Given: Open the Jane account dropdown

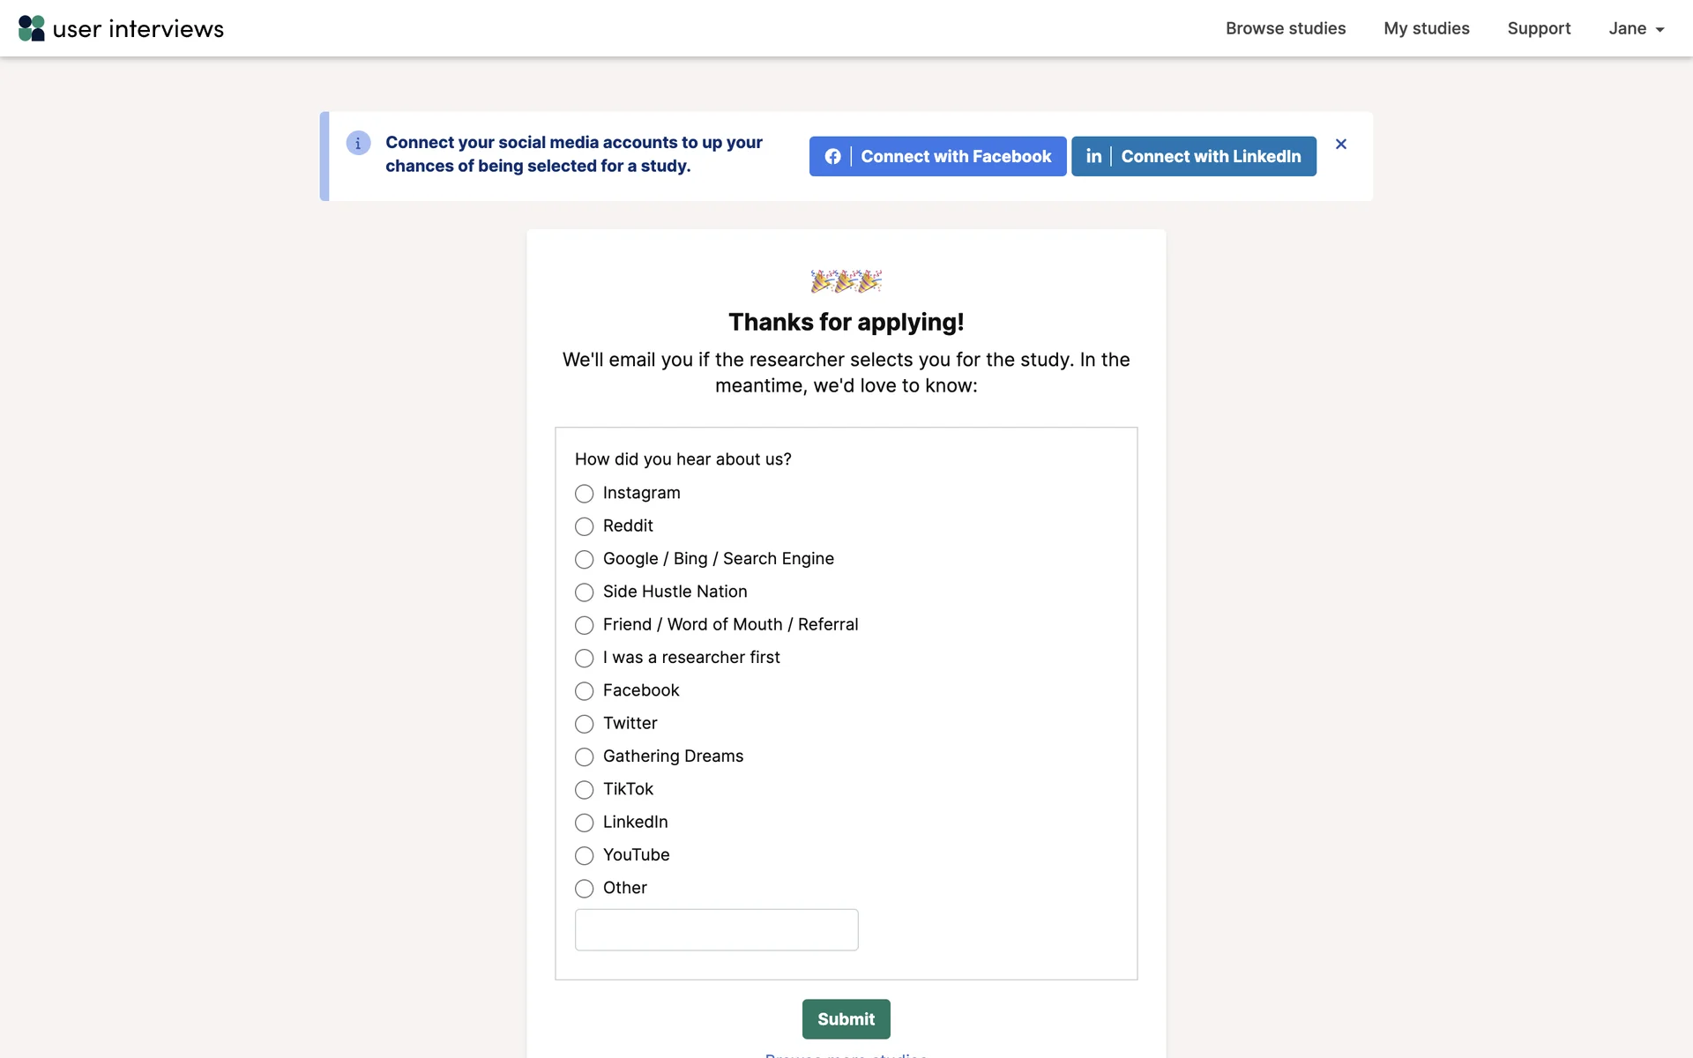Looking at the screenshot, I should click(1636, 28).
